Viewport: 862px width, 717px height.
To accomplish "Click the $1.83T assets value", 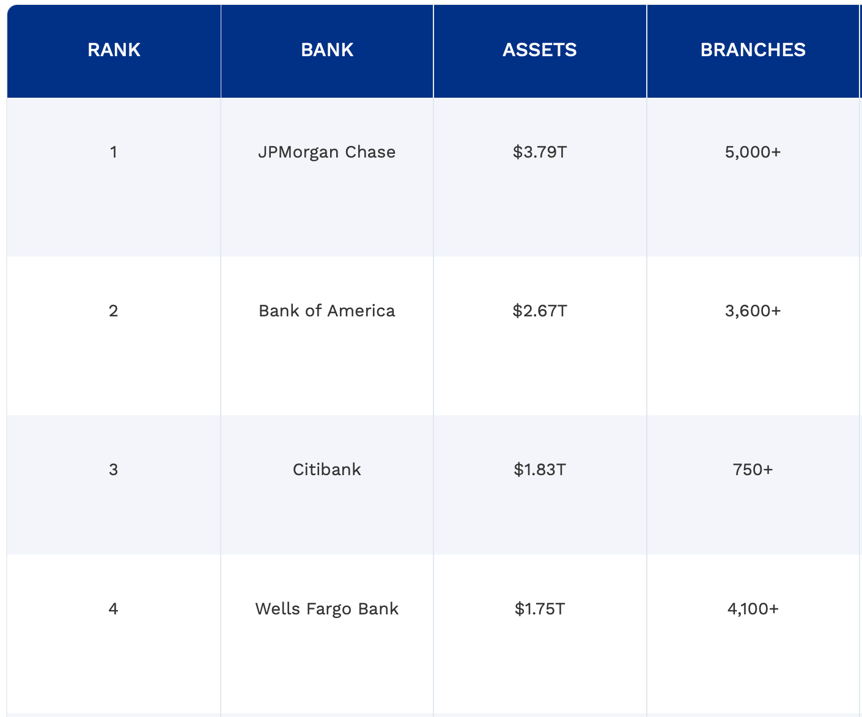I will tap(540, 469).
